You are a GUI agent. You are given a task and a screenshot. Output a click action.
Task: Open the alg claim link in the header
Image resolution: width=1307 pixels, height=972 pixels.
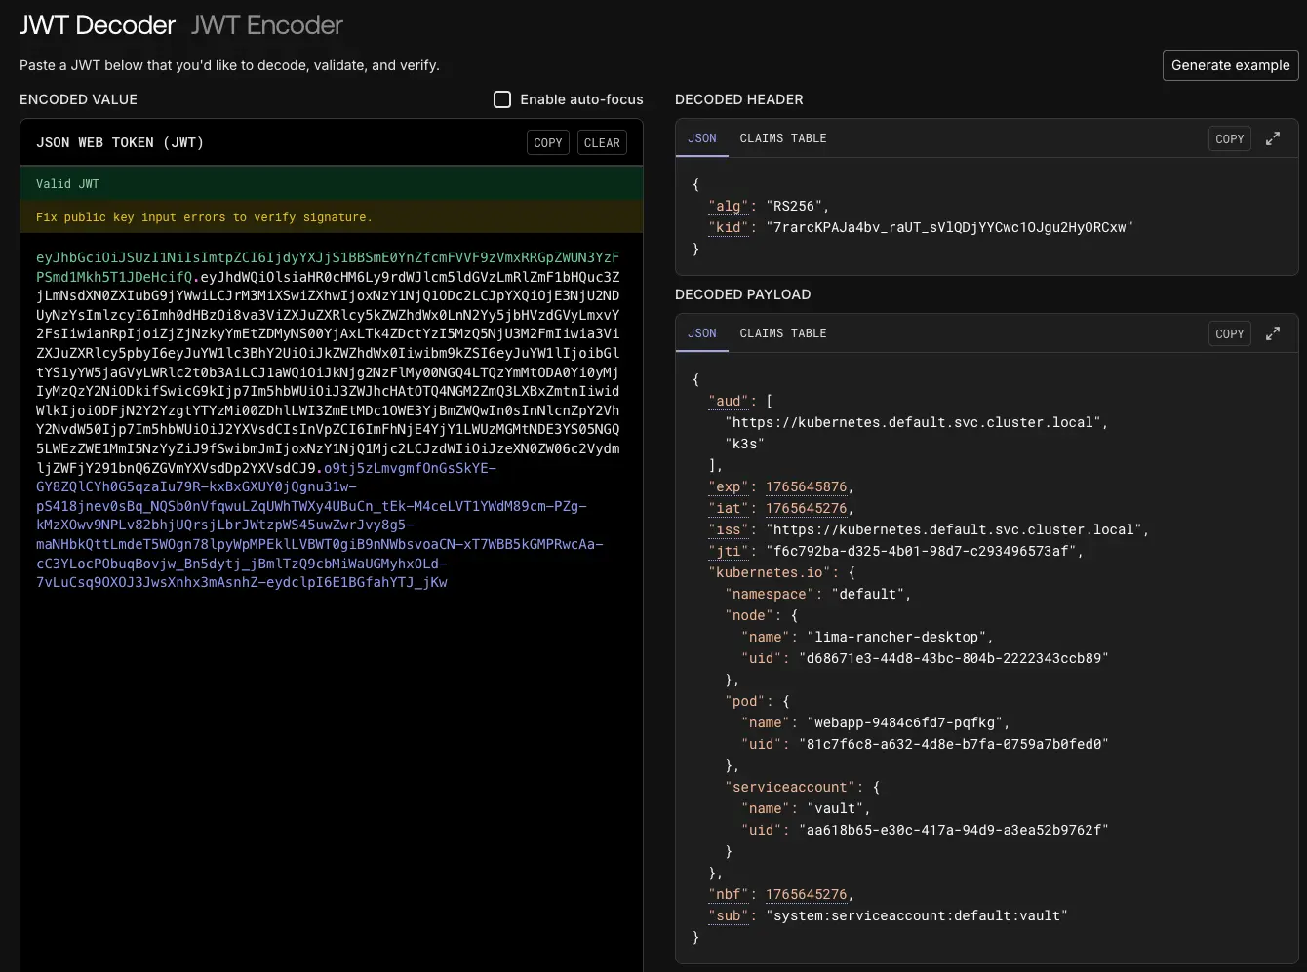pyautogui.click(x=728, y=206)
